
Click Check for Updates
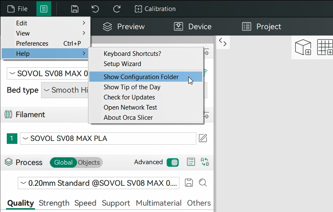pyautogui.click(x=146, y=97)
